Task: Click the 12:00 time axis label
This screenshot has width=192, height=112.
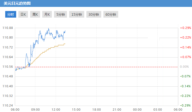Action: tap(56, 110)
